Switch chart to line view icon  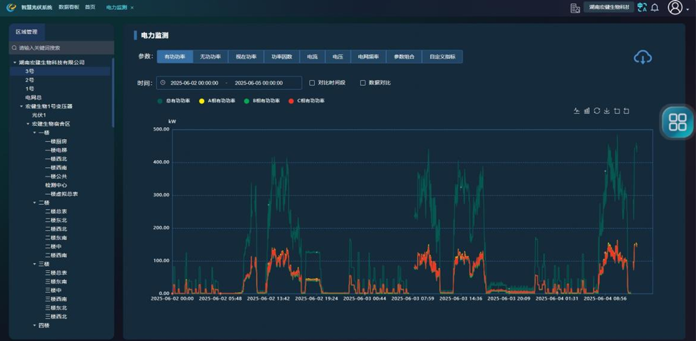pyautogui.click(x=577, y=111)
